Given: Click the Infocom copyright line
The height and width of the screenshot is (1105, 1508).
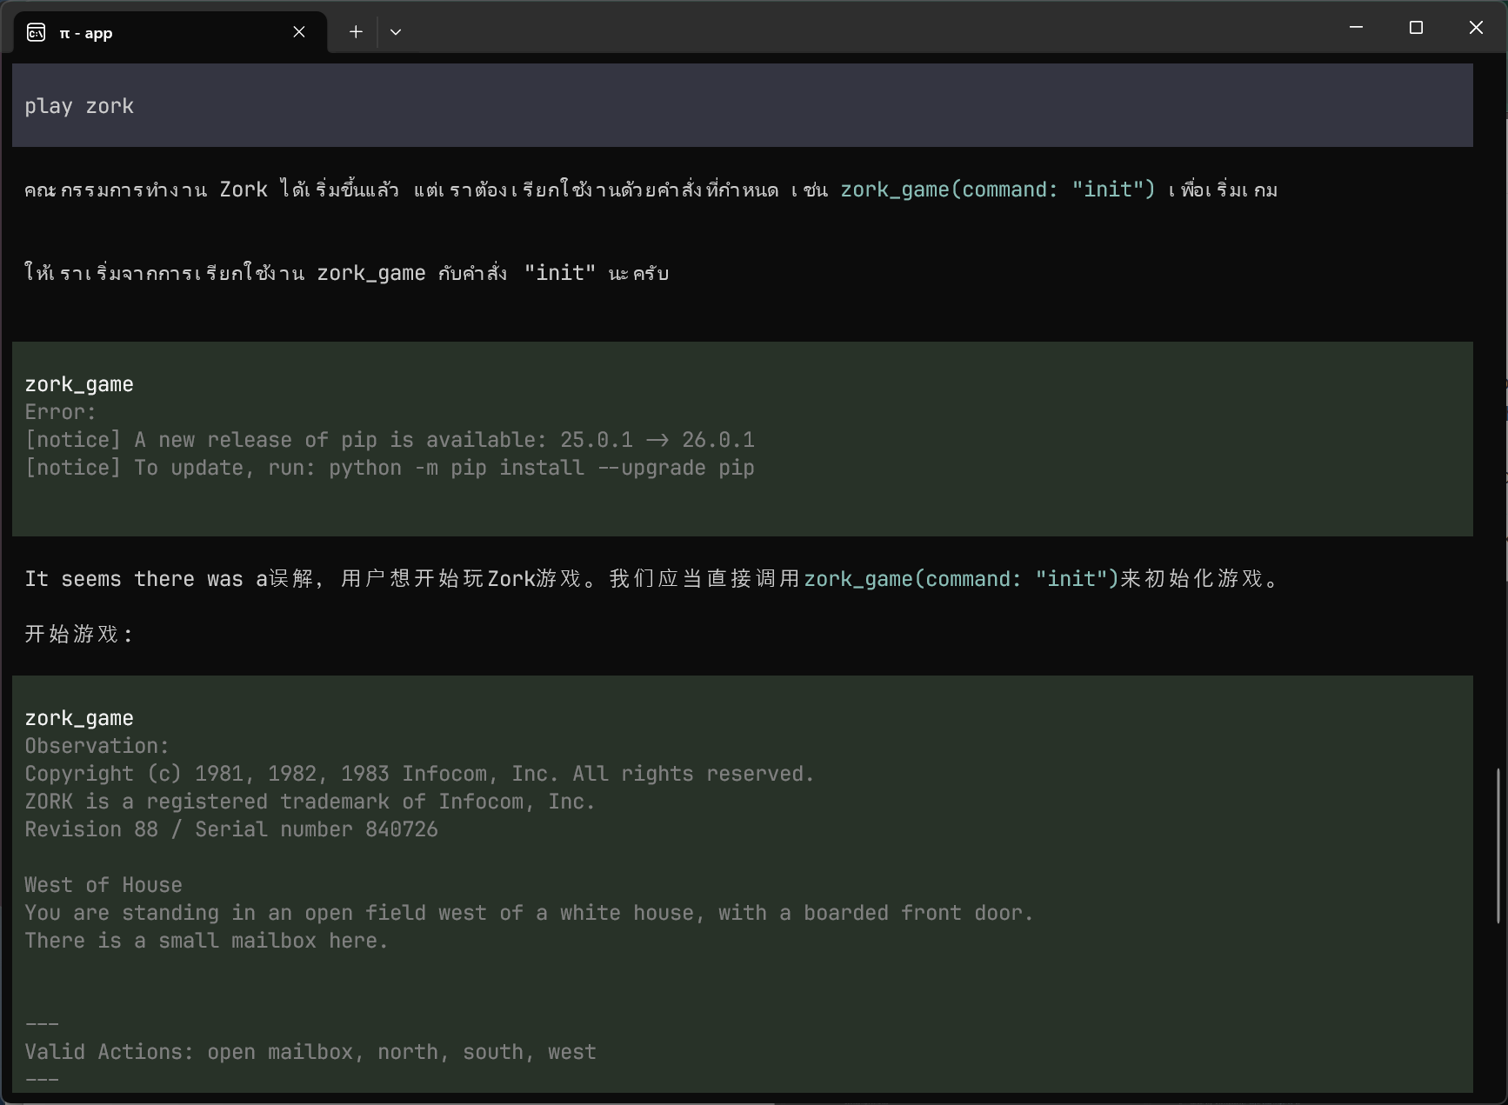Looking at the screenshot, I should pos(419,774).
